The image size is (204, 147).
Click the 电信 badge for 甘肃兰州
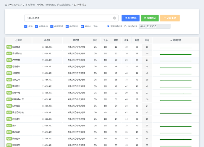click(9, 80)
